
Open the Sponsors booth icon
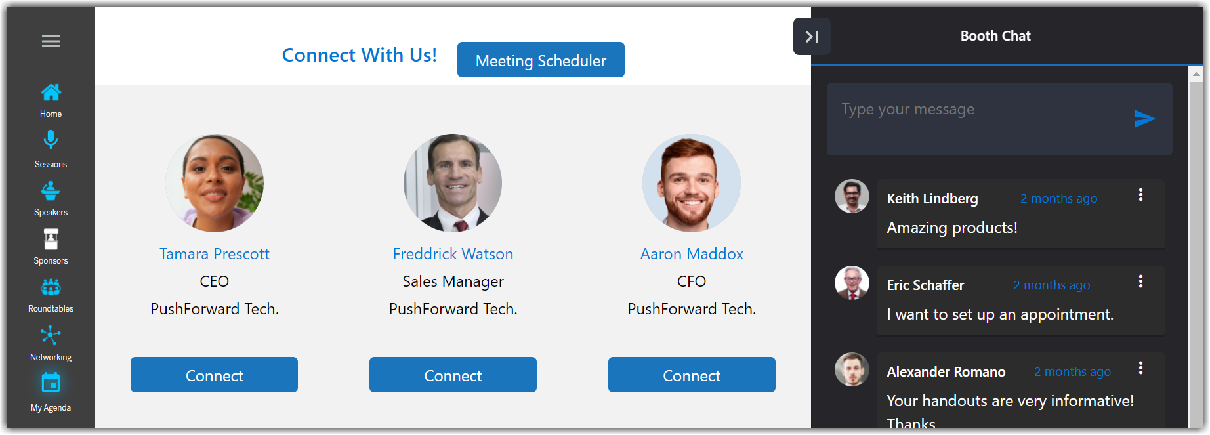51,239
